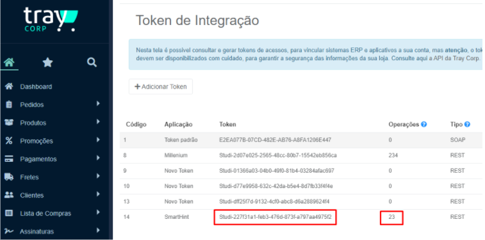Open the Pedidos menu
The image size is (485, 240).
coord(32,105)
